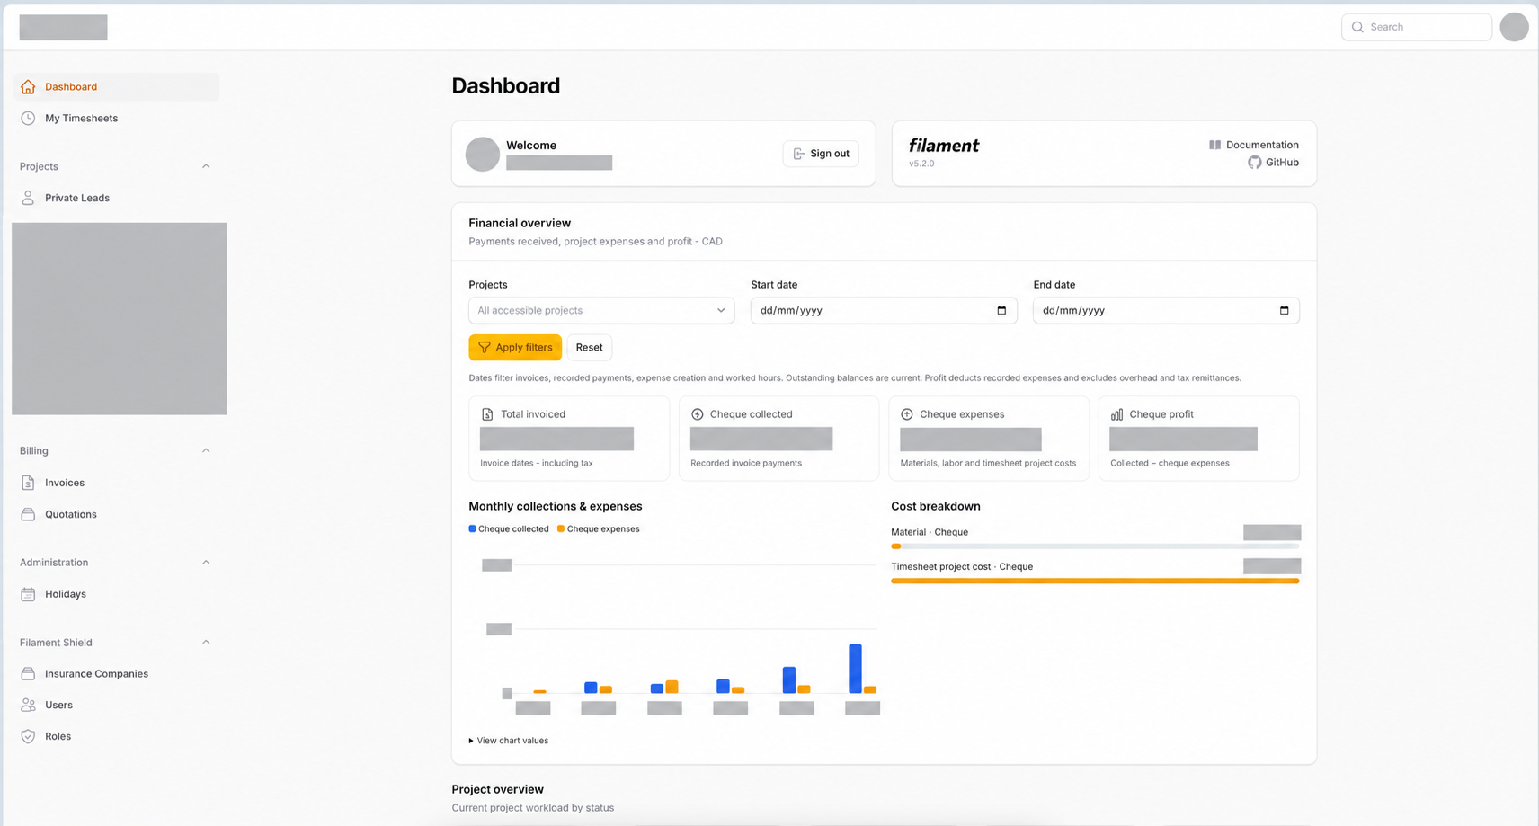Toggle Cheque collected legend swatch

472,529
